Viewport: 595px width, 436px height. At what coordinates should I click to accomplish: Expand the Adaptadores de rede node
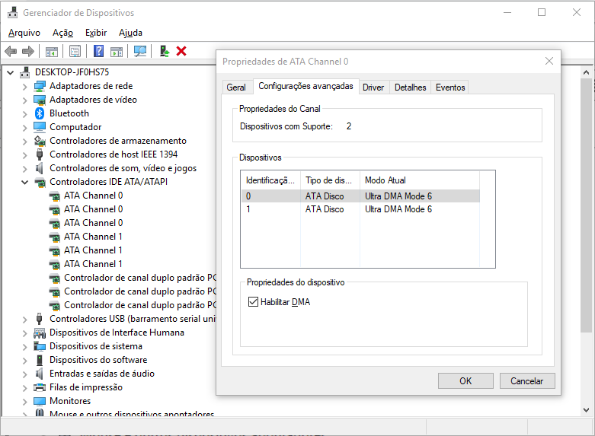coord(24,86)
